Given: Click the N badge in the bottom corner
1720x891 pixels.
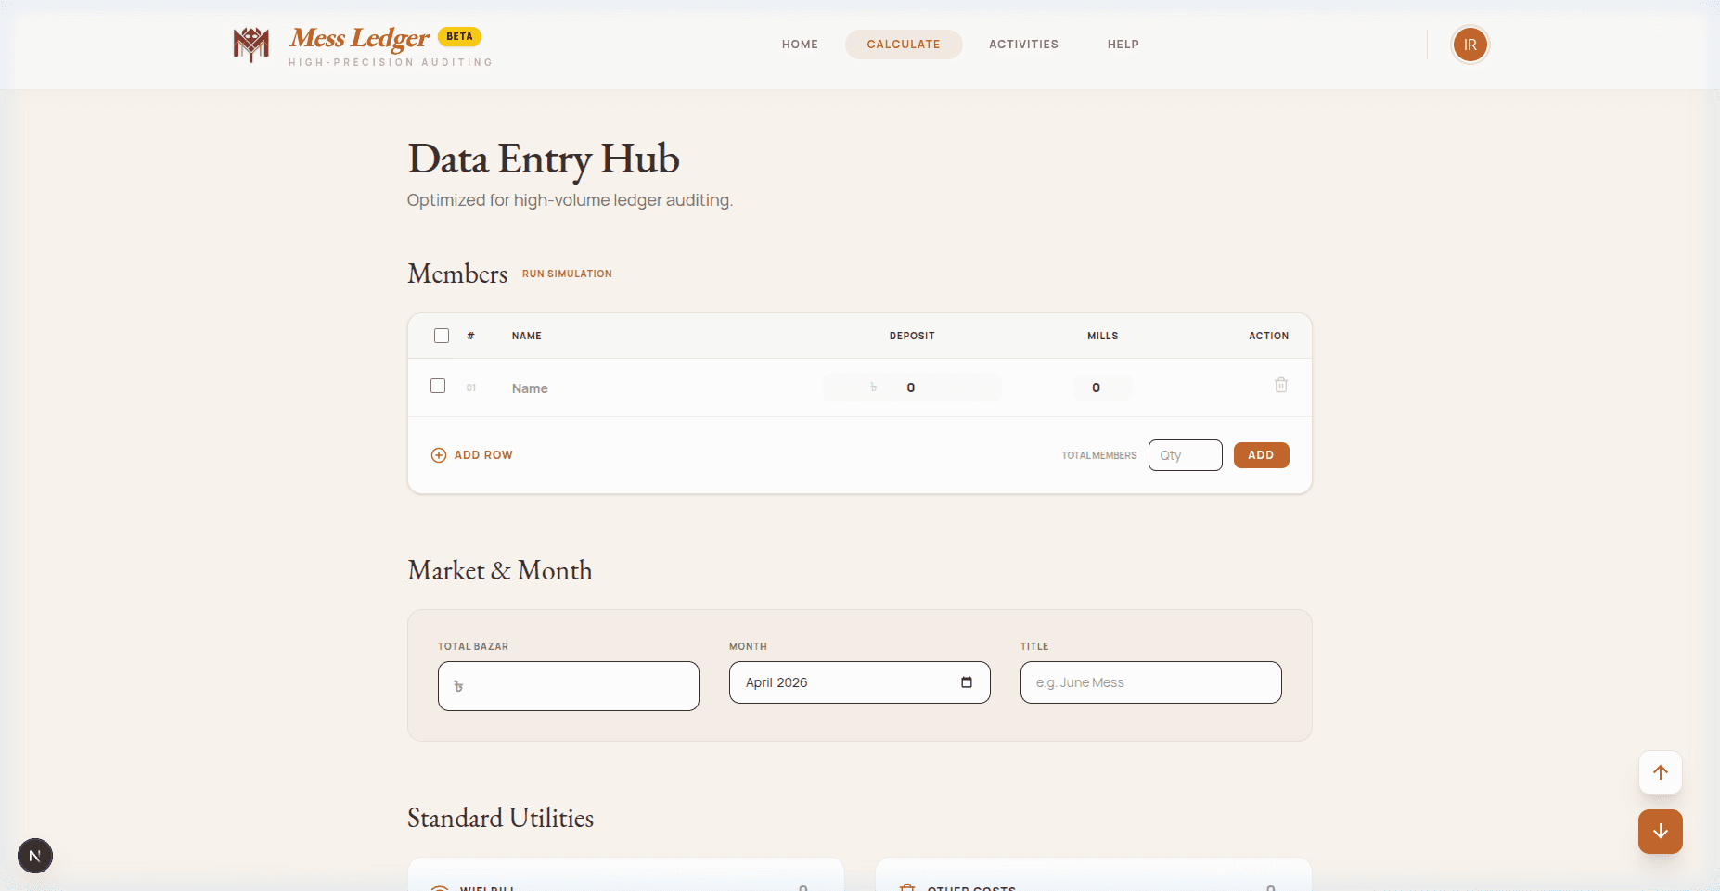Looking at the screenshot, I should pos(35,856).
